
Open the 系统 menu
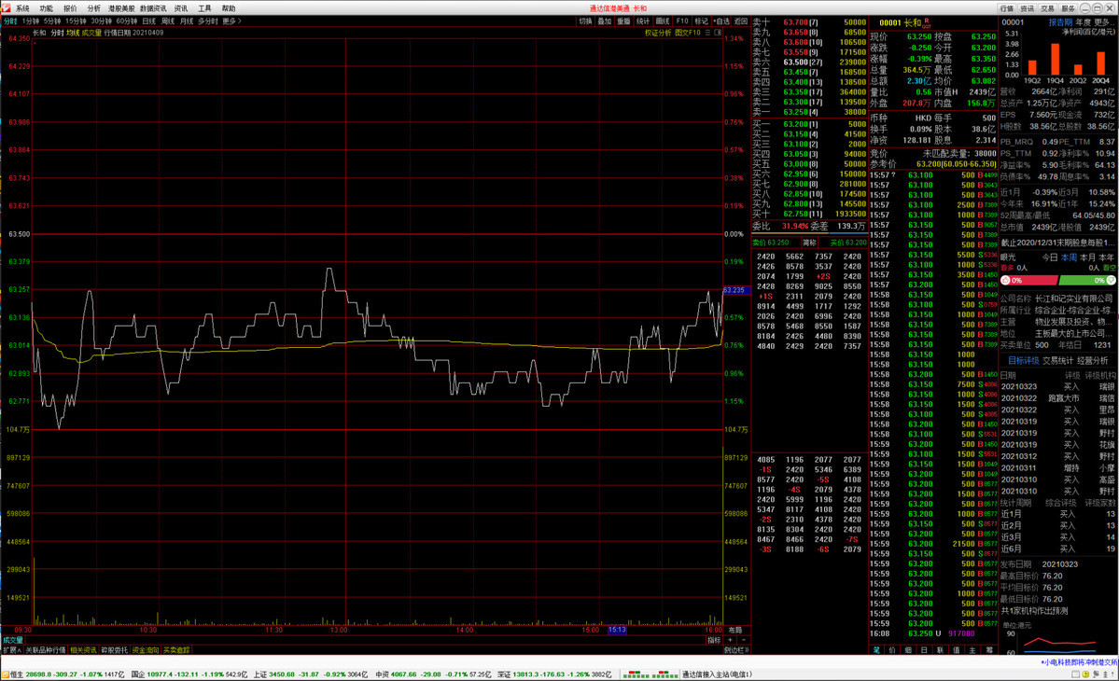(22, 8)
